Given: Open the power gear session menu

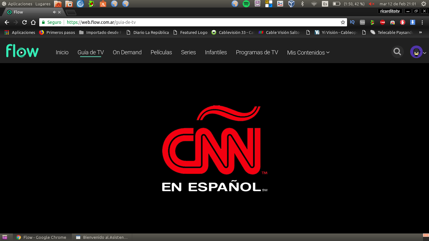Looking at the screenshot, I should pos(423,4).
